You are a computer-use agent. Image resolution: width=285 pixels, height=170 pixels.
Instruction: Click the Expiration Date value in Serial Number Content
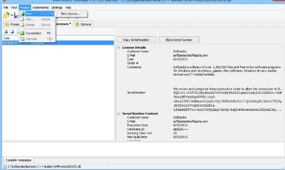pyautogui.click(x=180, y=125)
